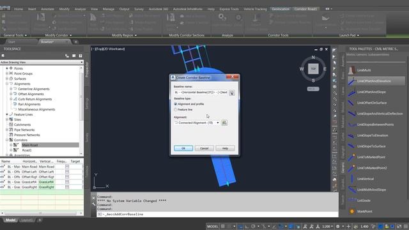Expand the Centerline Alignments node
The height and width of the screenshot is (230, 409).
point(11,89)
